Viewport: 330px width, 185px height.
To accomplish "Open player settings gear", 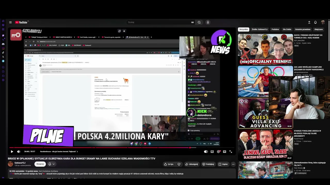I will tap(218, 152).
